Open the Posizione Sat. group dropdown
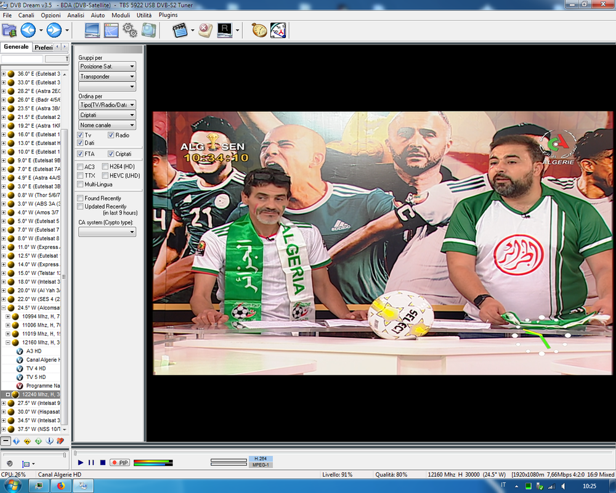 pyautogui.click(x=107, y=67)
